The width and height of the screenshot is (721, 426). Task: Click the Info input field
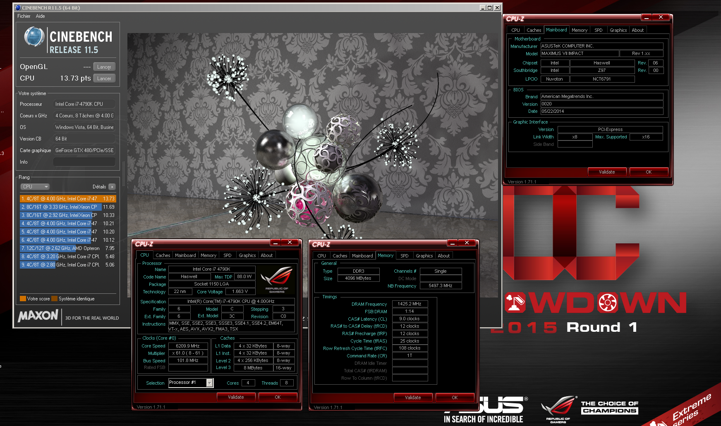84,162
